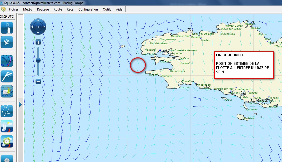
Task: Click the sailboat routing icon
Action: coord(7,126)
